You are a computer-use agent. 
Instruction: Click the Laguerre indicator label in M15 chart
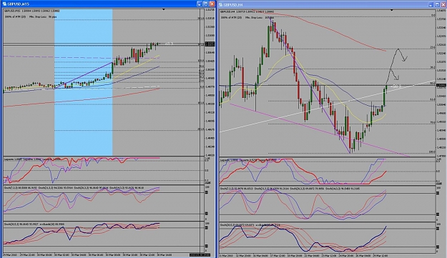point(32,159)
